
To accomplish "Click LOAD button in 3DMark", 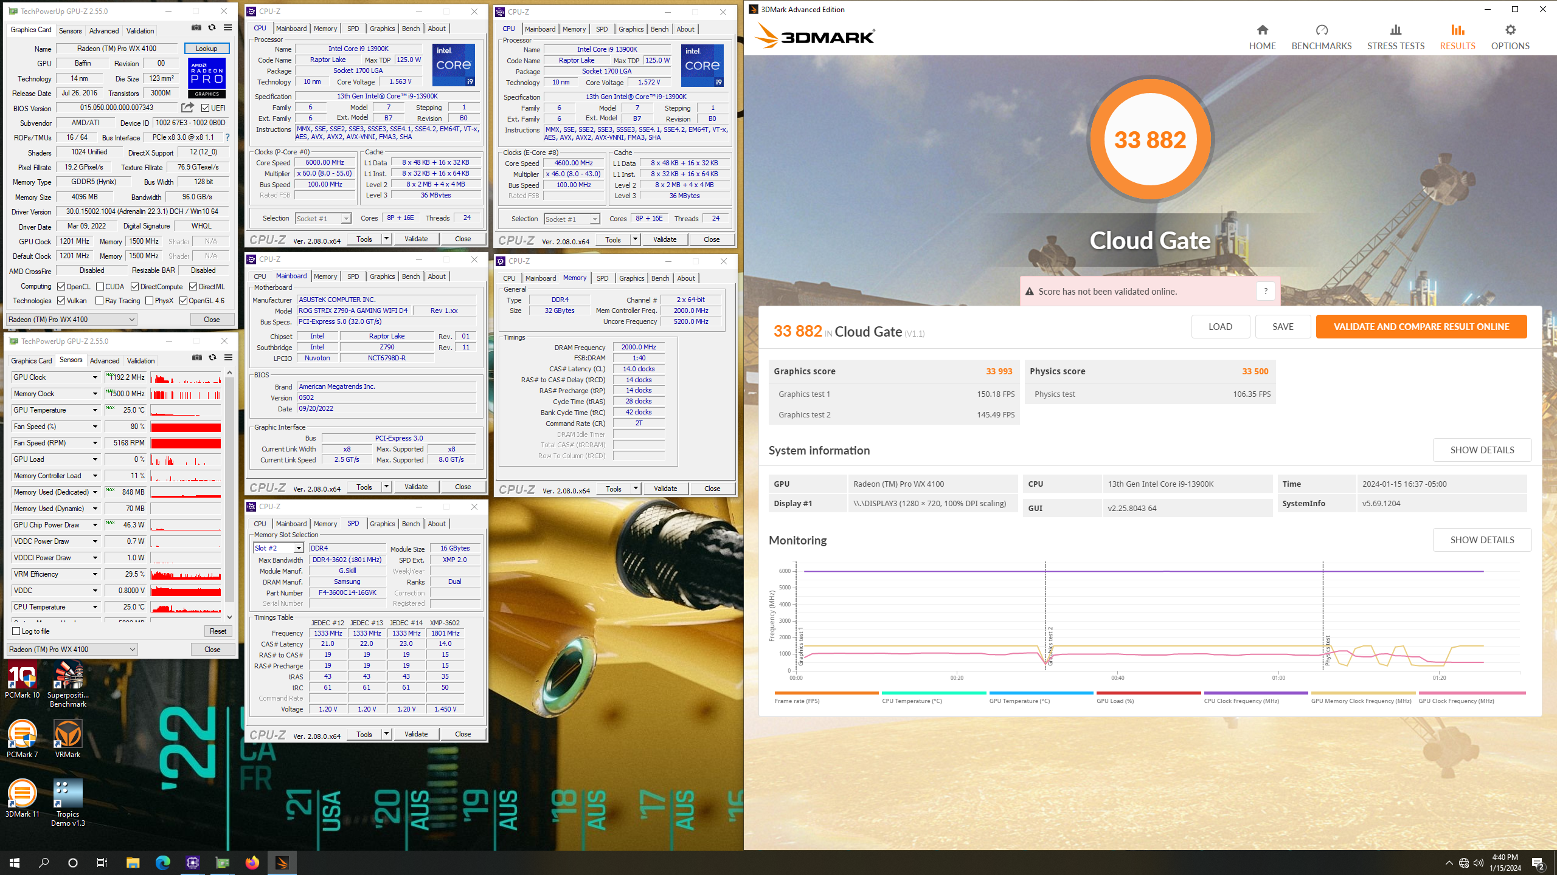I will 1220,326.
